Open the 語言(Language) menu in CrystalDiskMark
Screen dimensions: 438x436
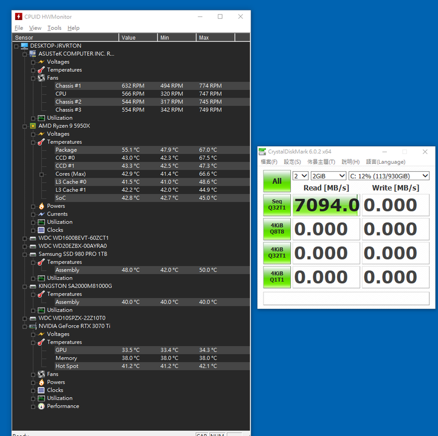click(x=386, y=162)
